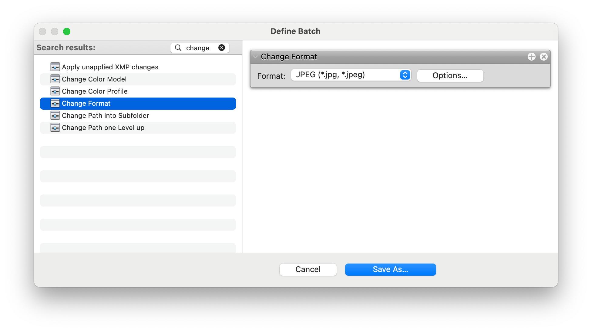
Task: Open format Options… dialog
Action: pyautogui.click(x=450, y=75)
